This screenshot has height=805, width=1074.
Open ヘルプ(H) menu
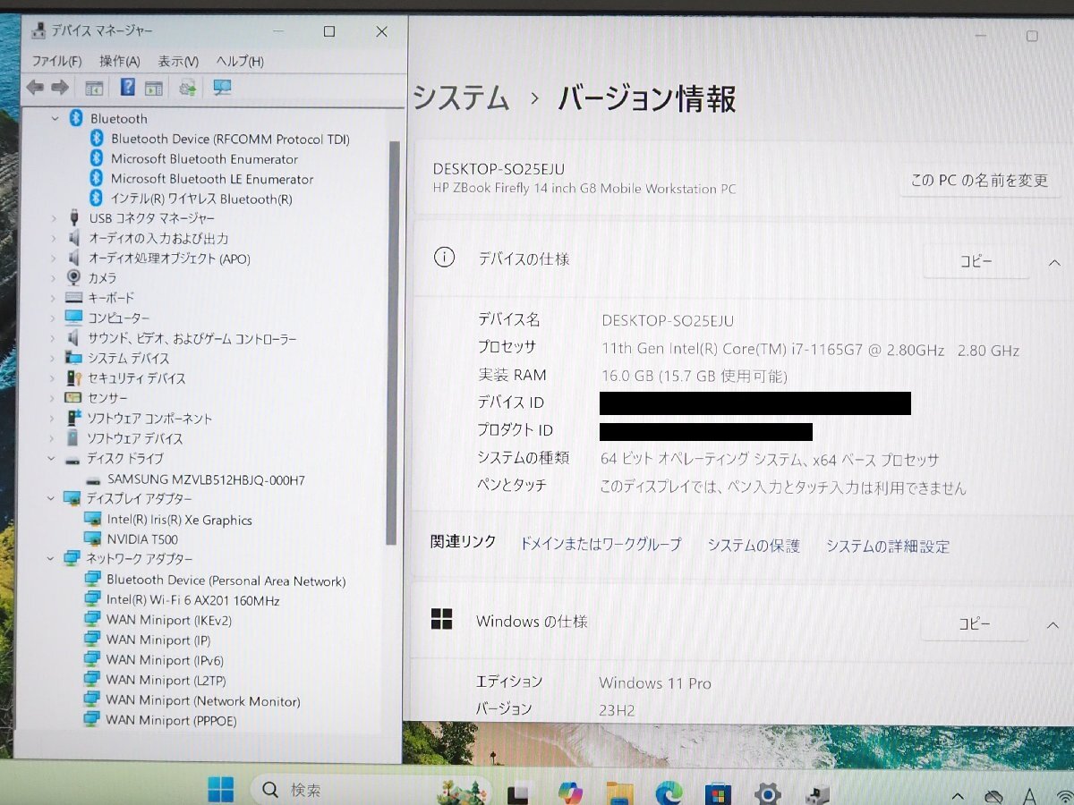[x=240, y=61]
